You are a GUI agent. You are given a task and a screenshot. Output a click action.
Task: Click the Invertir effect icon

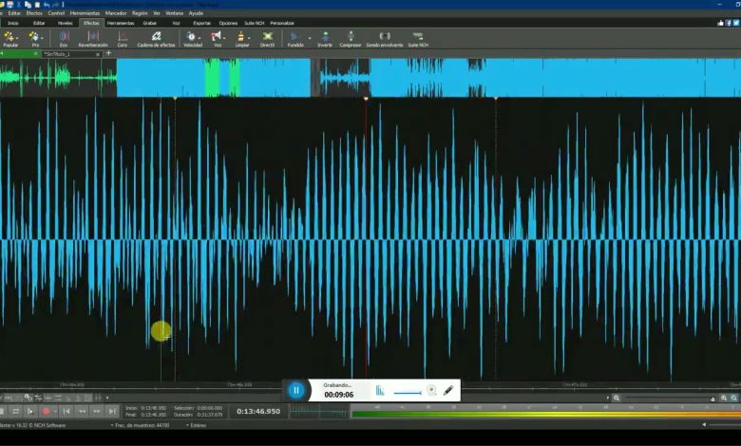click(x=325, y=39)
